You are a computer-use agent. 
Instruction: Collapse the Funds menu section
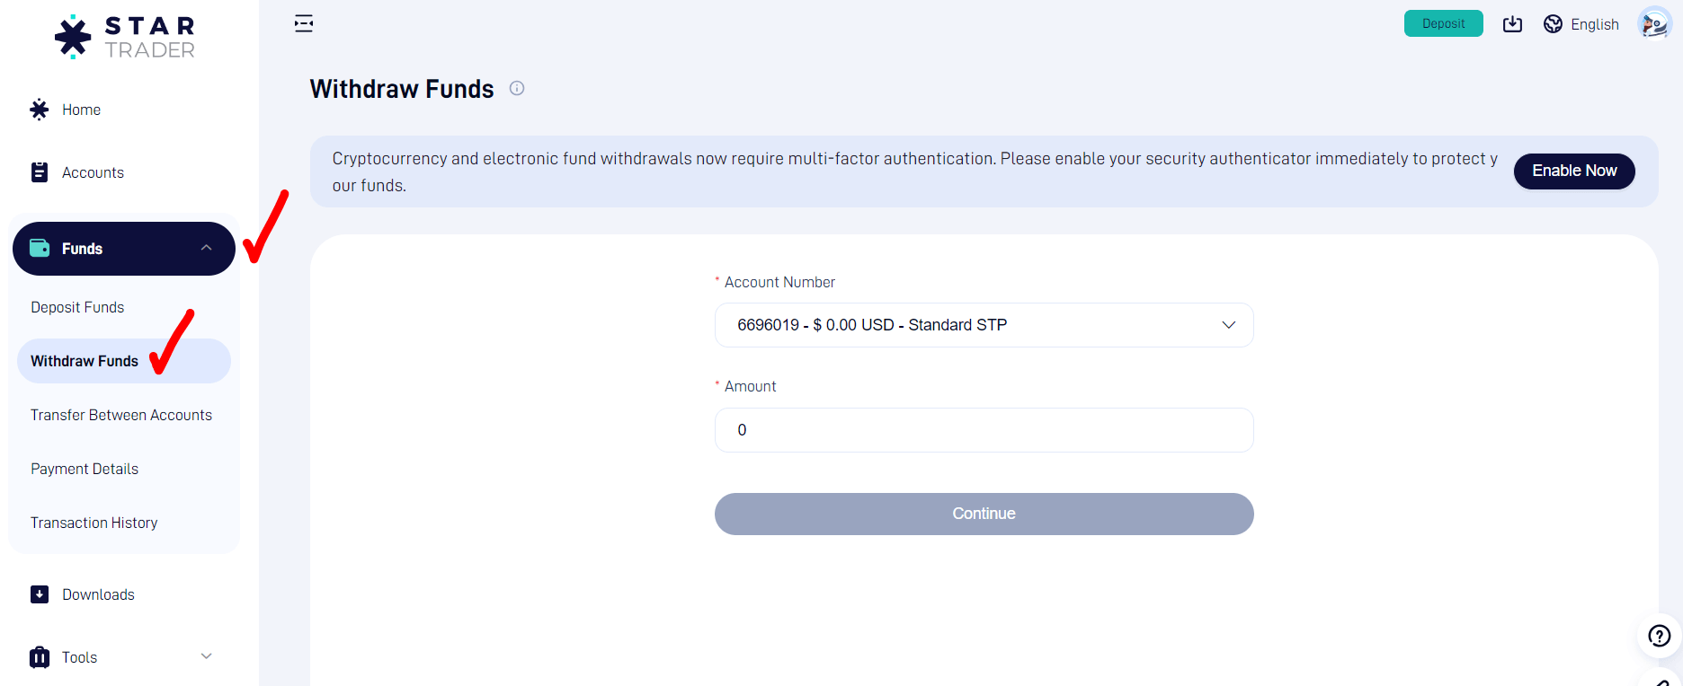[207, 248]
